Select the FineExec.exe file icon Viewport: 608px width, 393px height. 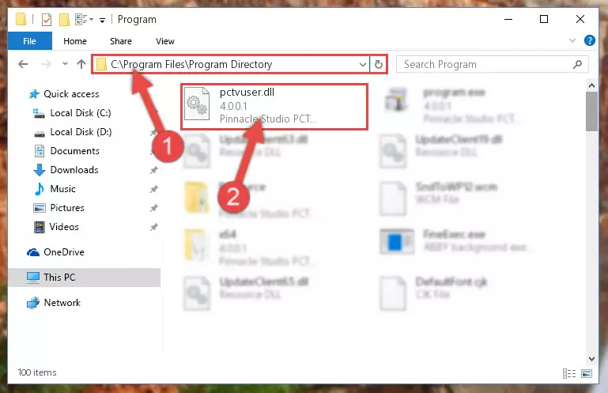pyautogui.click(x=397, y=241)
